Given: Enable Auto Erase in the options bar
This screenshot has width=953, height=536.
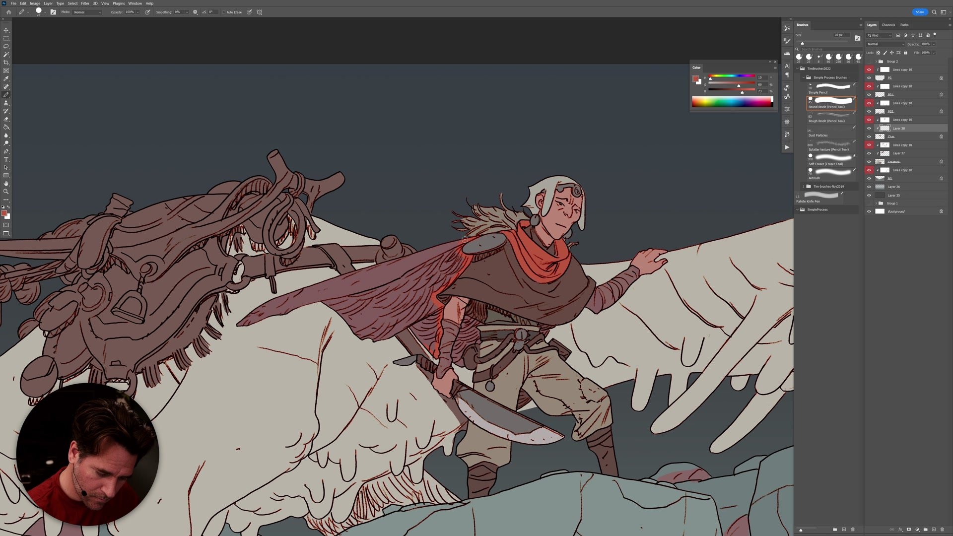Looking at the screenshot, I should click(x=225, y=12).
